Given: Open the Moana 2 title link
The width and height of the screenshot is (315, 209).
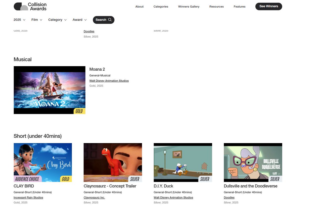Looking at the screenshot, I should pos(97,69).
